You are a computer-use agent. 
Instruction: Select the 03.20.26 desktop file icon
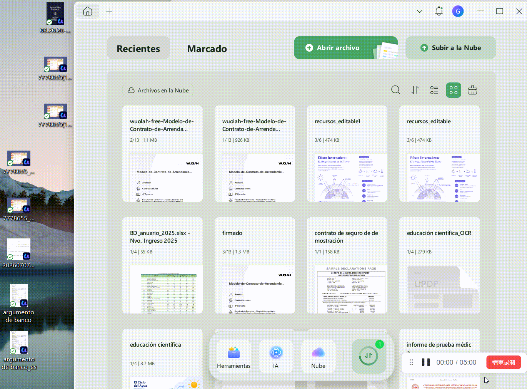point(55,18)
